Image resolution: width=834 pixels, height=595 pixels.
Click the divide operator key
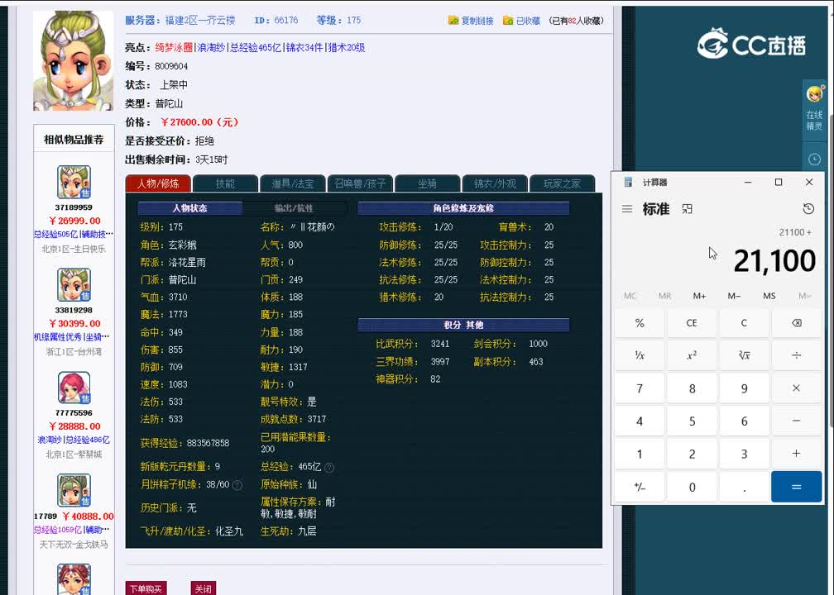[796, 355]
